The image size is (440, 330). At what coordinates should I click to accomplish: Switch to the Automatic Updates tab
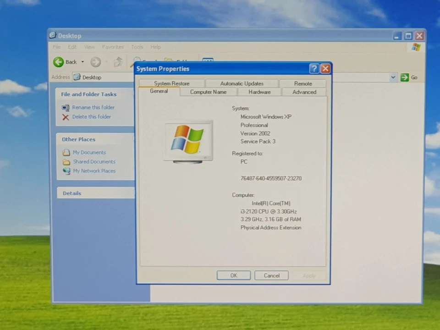pyautogui.click(x=242, y=83)
